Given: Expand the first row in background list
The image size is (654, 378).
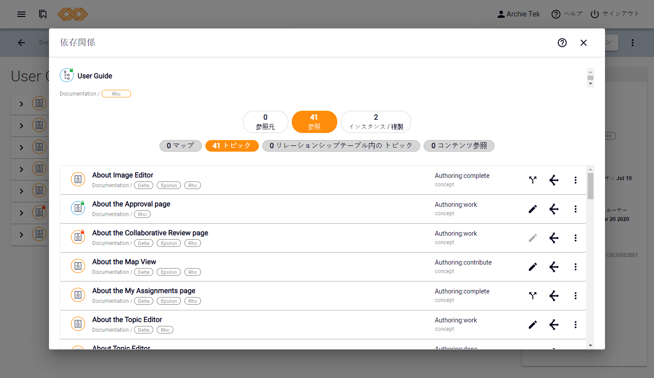Looking at the screenshot, I should coord(21,104).
